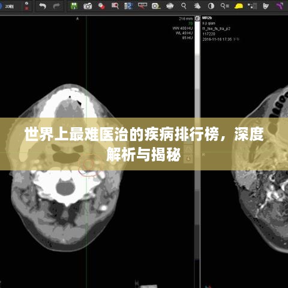The width and height of the screenshot is (288, 288).
Task: Click the purple arrow icon
Action: click(x=280, y=6)
